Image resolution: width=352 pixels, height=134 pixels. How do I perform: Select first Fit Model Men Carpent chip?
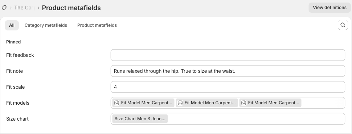[143, 103]
